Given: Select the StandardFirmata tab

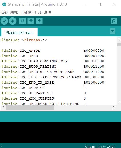Looking at the screenshot, I should [x=19, y=32].
